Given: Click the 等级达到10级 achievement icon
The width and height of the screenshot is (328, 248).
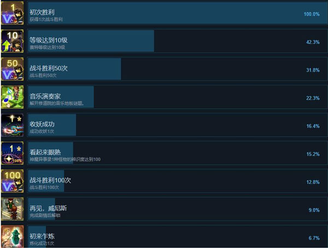Looking at the screenshot, I should pyautogui.click(x=12, y=41).
